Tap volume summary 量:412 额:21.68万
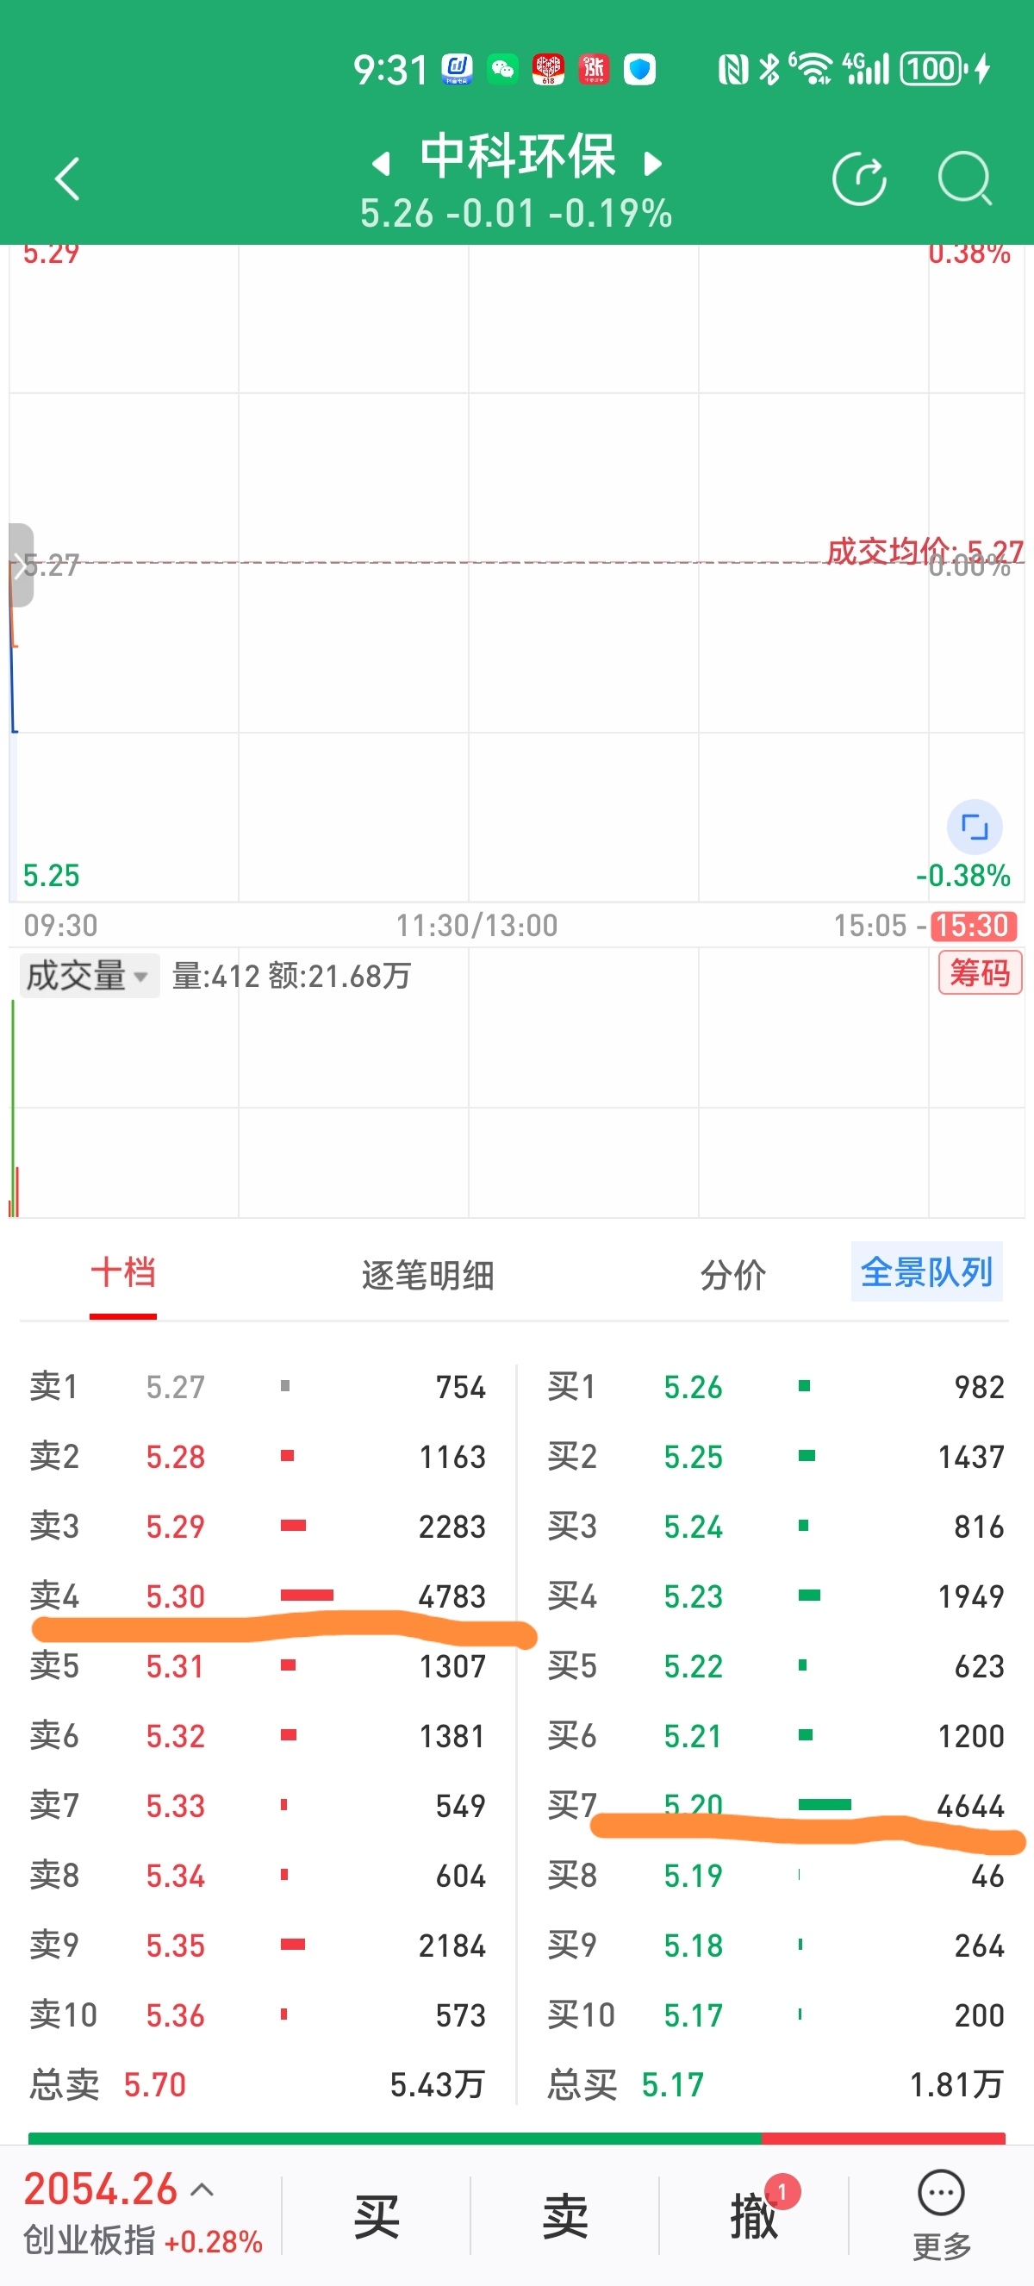 tap(292, 975)
